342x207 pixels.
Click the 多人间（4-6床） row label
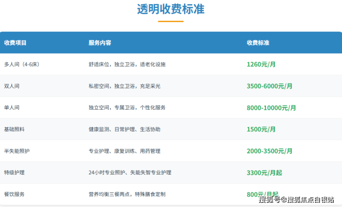[x=21, y=65]
